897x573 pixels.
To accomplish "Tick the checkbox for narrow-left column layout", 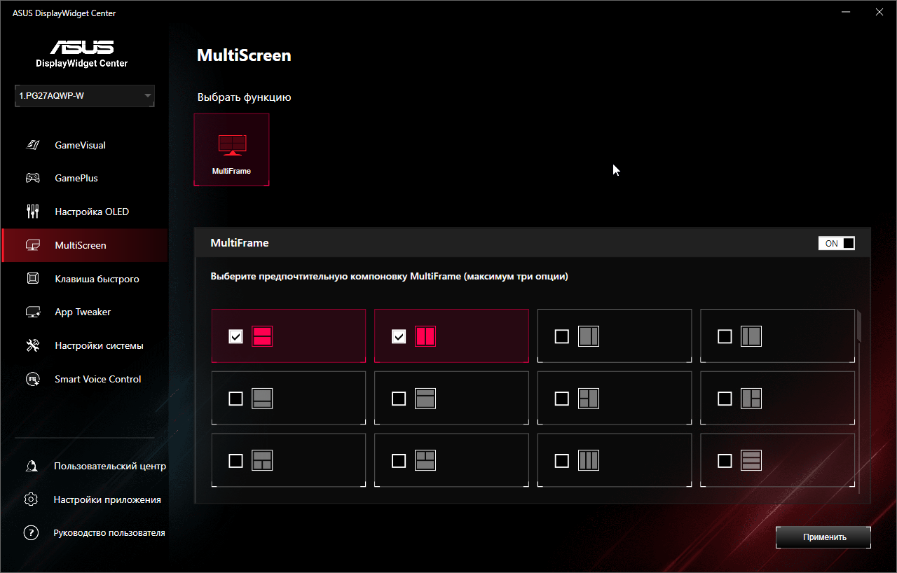I will click(725, 337).
